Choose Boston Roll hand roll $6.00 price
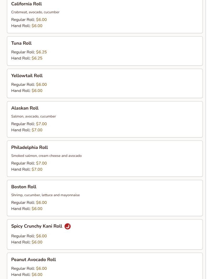 (37, 209)
